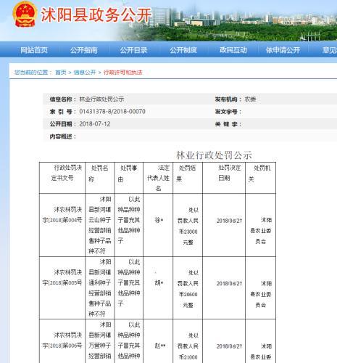Select the 第006号 decision number cell
This screenshot has height=363, width=337.
(62, 341)
